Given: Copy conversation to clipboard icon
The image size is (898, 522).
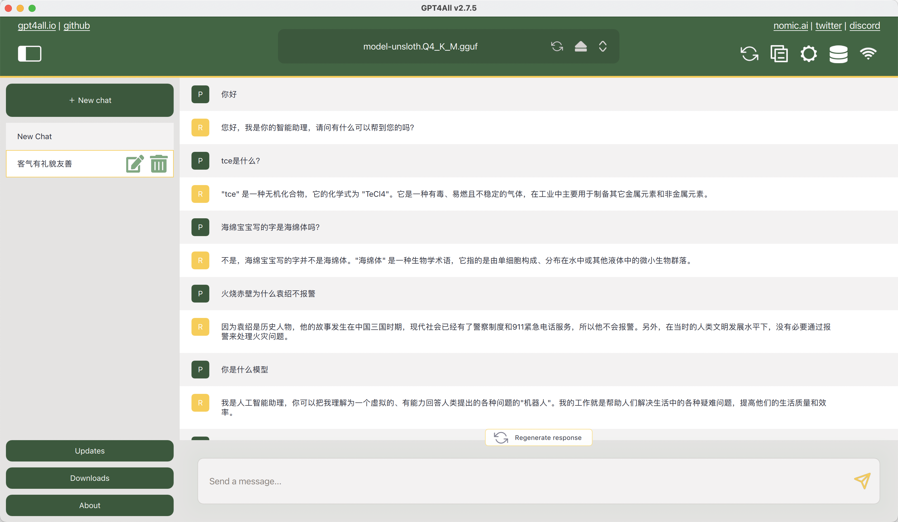Looking at the screenshot, I should pyautogui.click(x=779, y=54).
